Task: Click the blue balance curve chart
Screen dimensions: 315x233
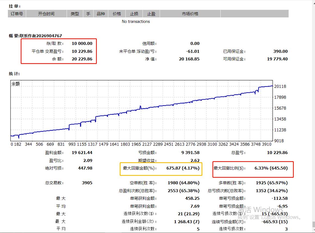Action: [x=141, y=109]
